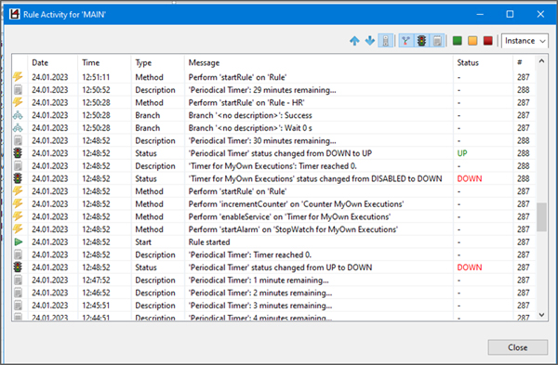Screen dimensions: 558x365
Task: Click the blue down arrow toolbar icon
Action: tap(370, 41)
